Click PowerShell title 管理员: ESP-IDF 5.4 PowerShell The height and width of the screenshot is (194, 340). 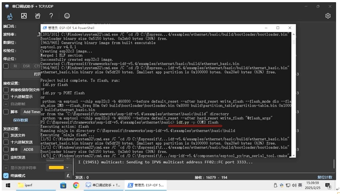click(71, 28)
